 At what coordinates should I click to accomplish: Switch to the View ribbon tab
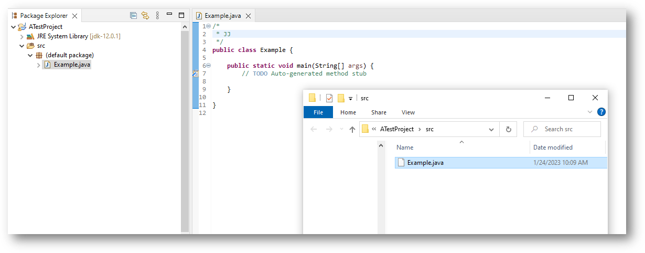(408, 112)
